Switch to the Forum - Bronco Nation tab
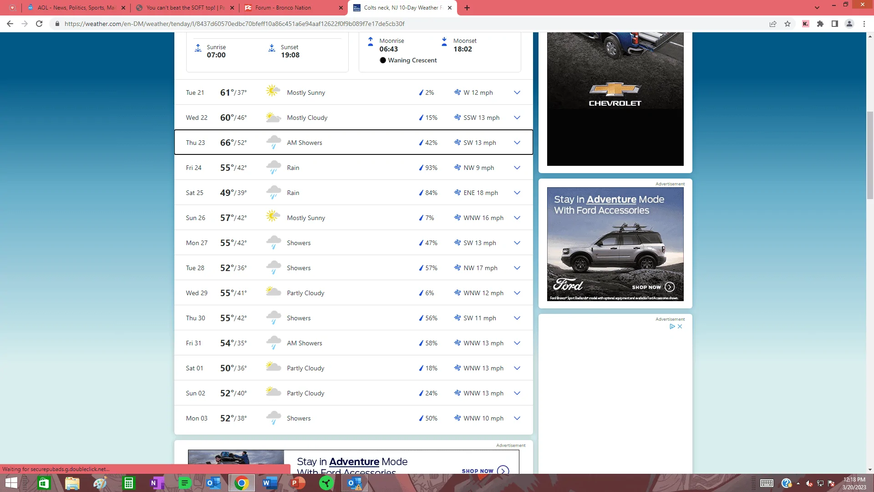The height and width of the screenshot is (492, 874). coord(294,8)
